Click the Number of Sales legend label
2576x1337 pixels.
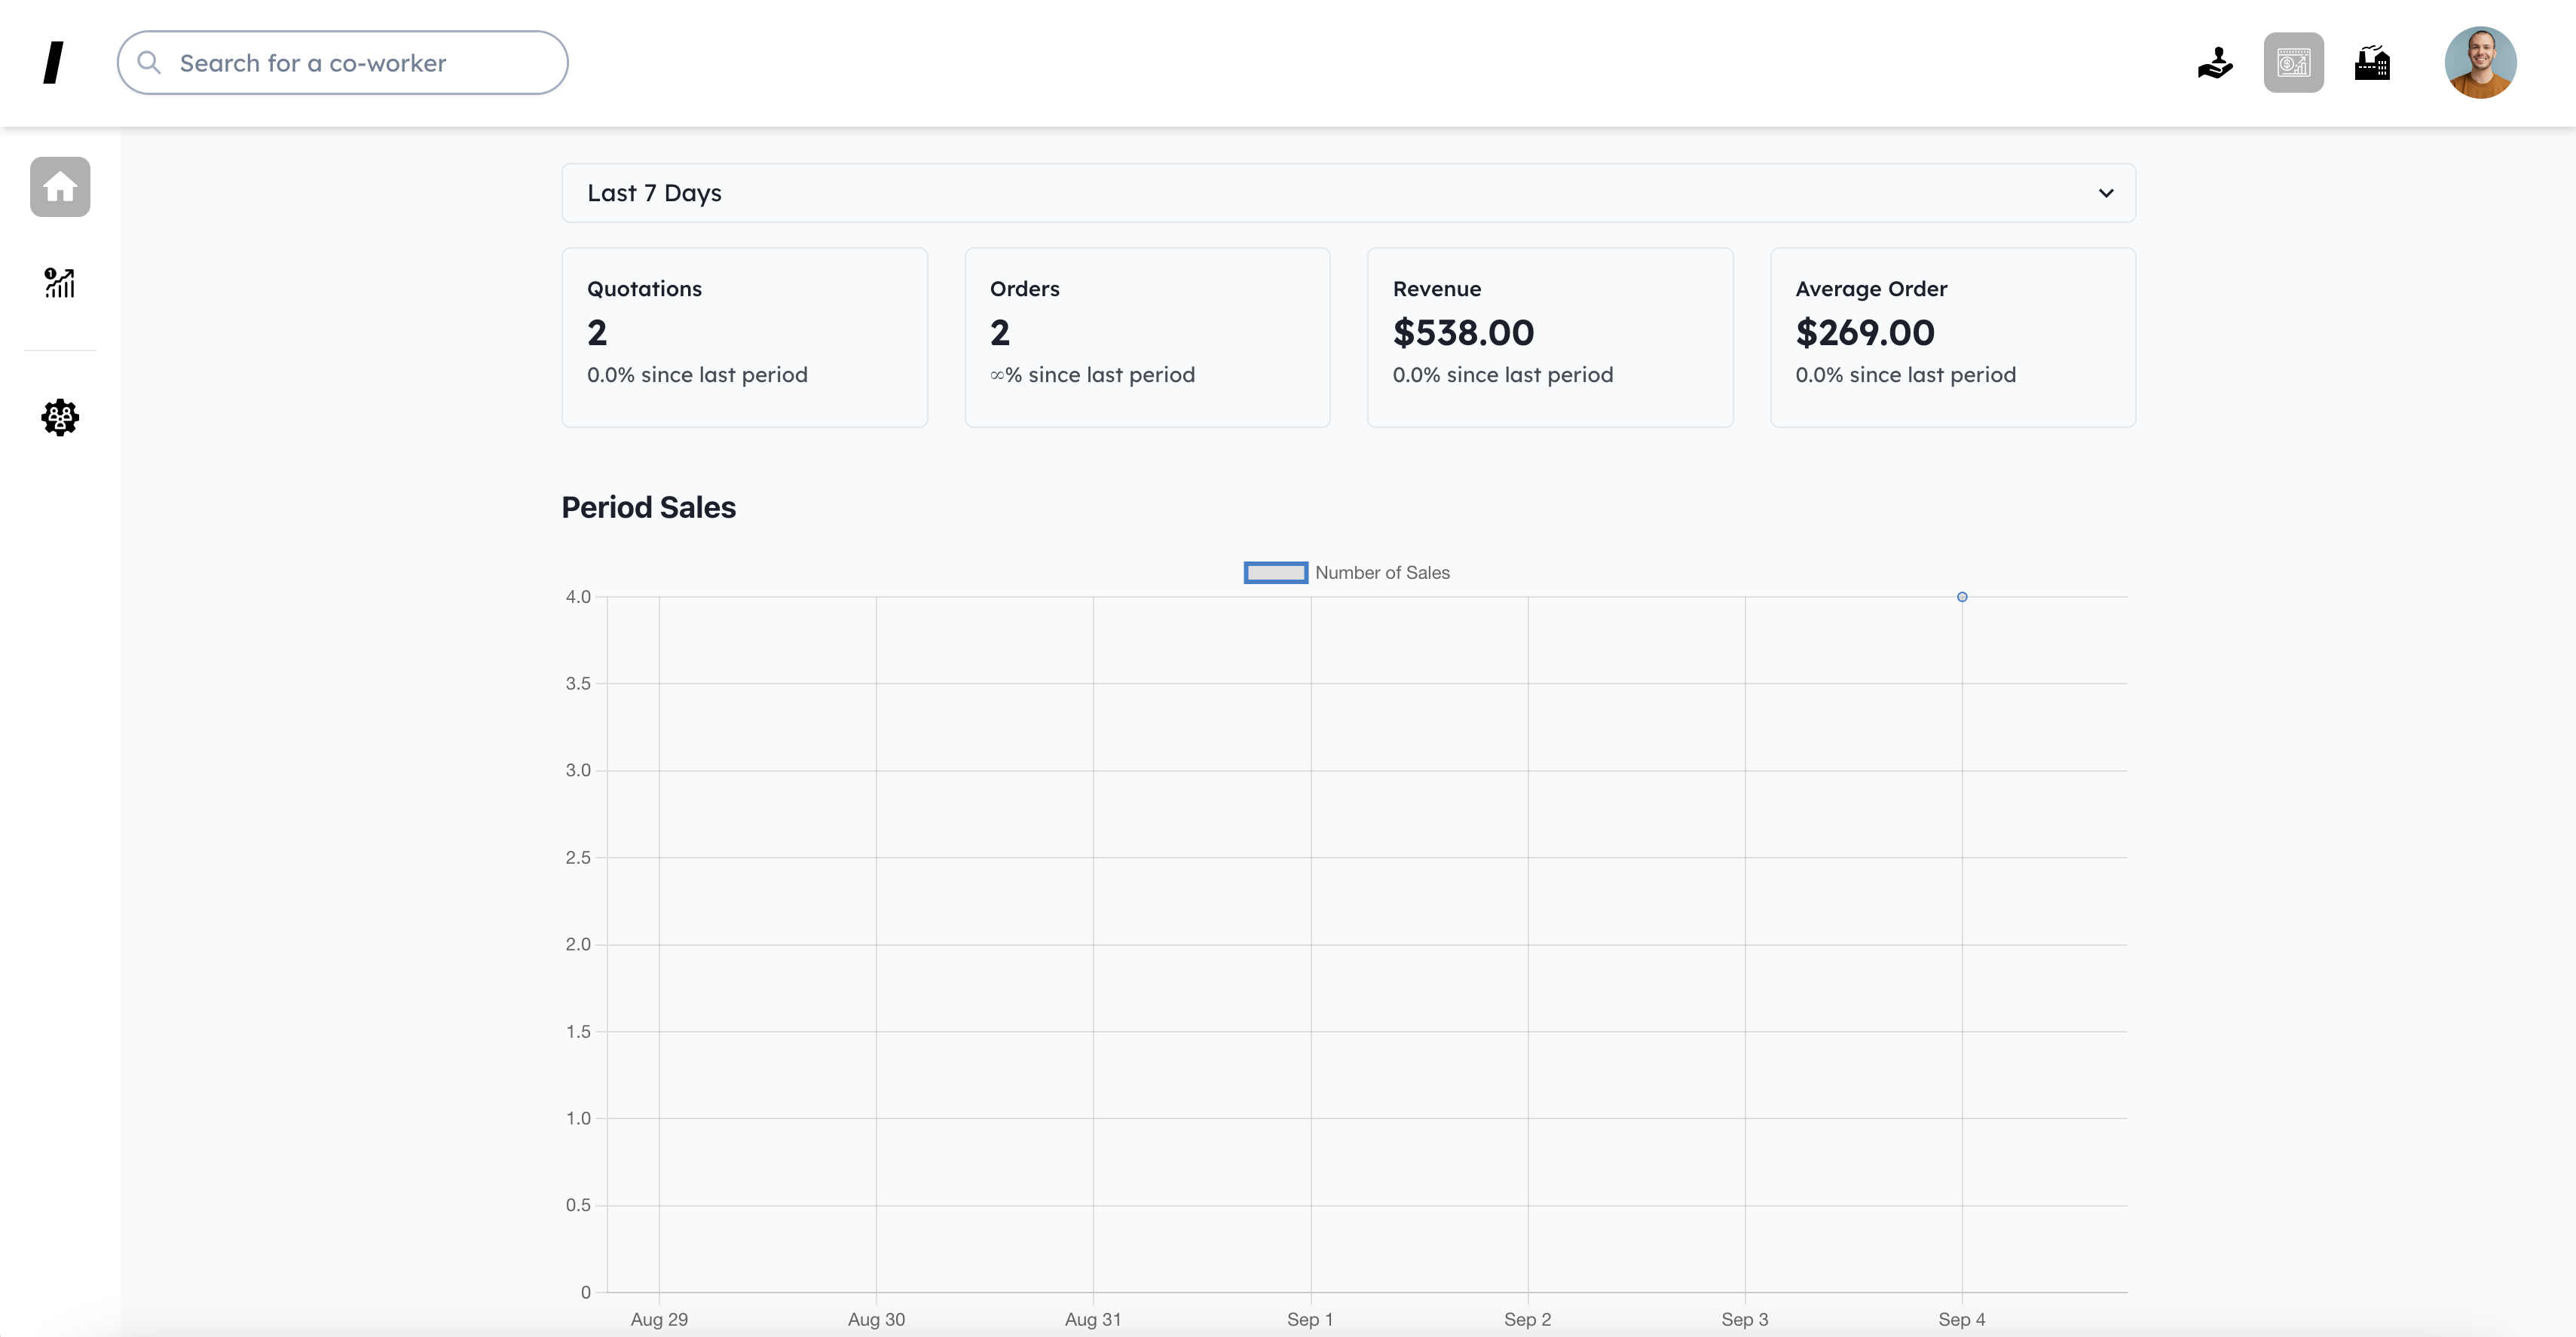1382,573
